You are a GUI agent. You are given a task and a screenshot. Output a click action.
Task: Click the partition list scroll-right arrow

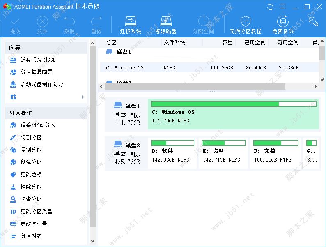(315, 86)
